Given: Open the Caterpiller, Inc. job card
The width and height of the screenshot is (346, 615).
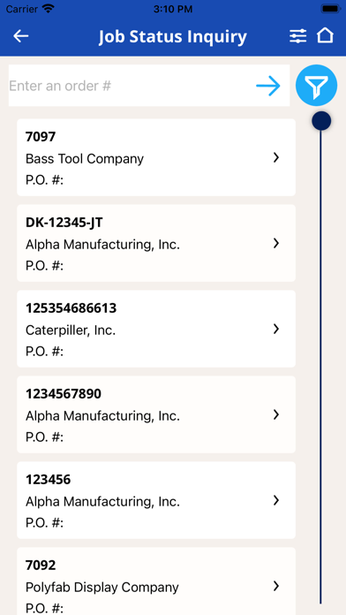Looking at the screenshot, I should pos(156,329).
